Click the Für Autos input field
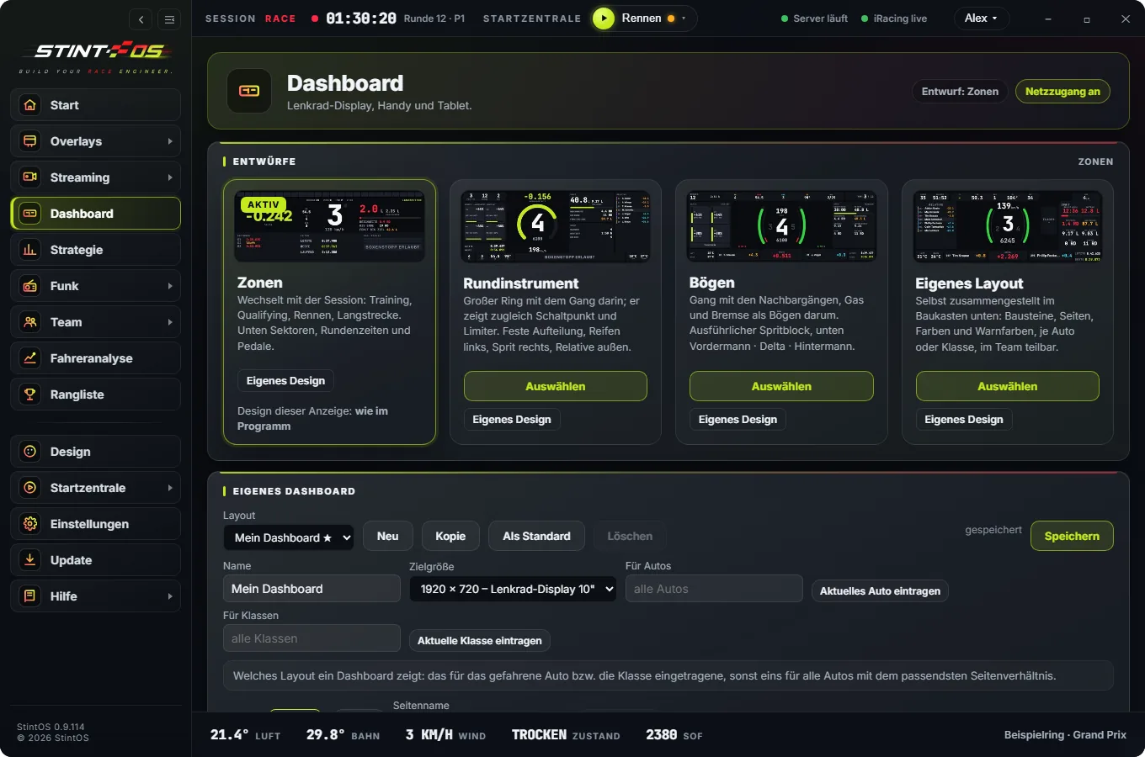Image resolution: width=1145 pixels, height=757 pixels. click(x=714, y=589)
